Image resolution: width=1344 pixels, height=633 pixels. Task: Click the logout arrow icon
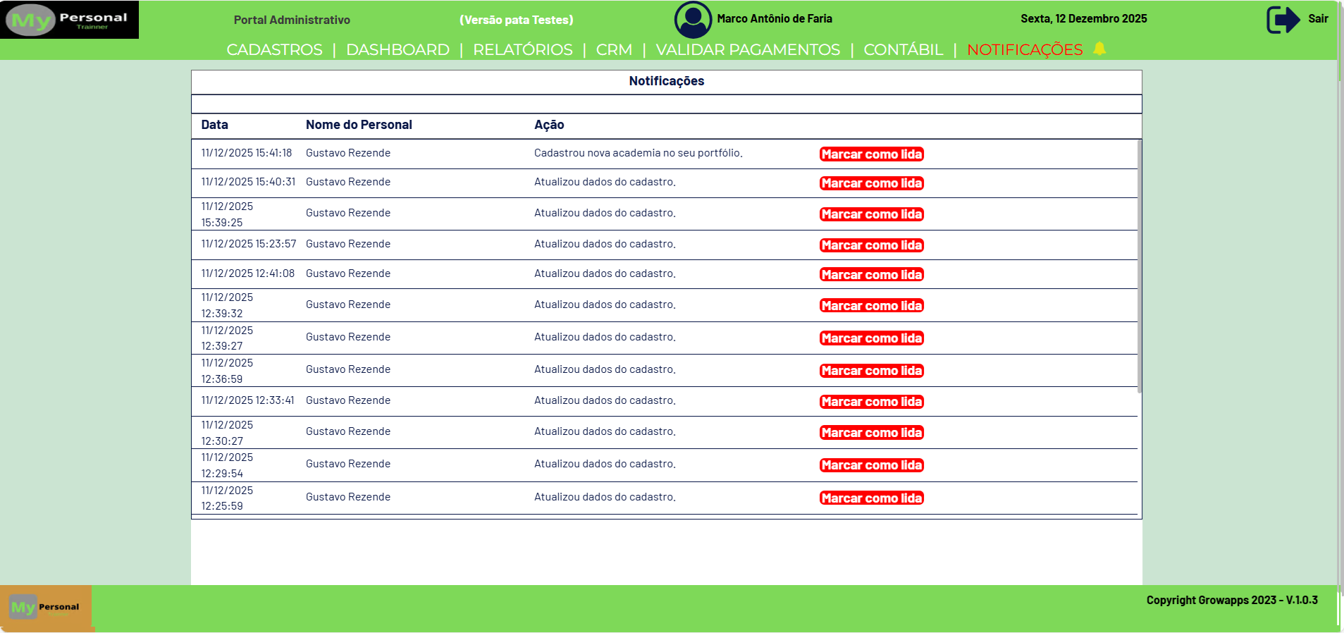(x=1283, y=20)
